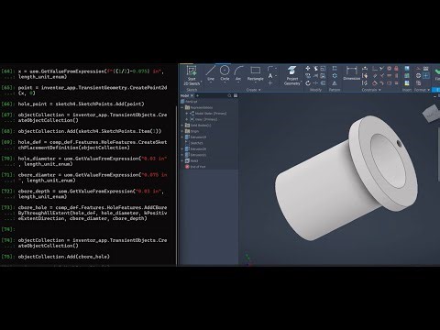
Task: Select the Rectangle sketch tool
Action: pos(255,73)
